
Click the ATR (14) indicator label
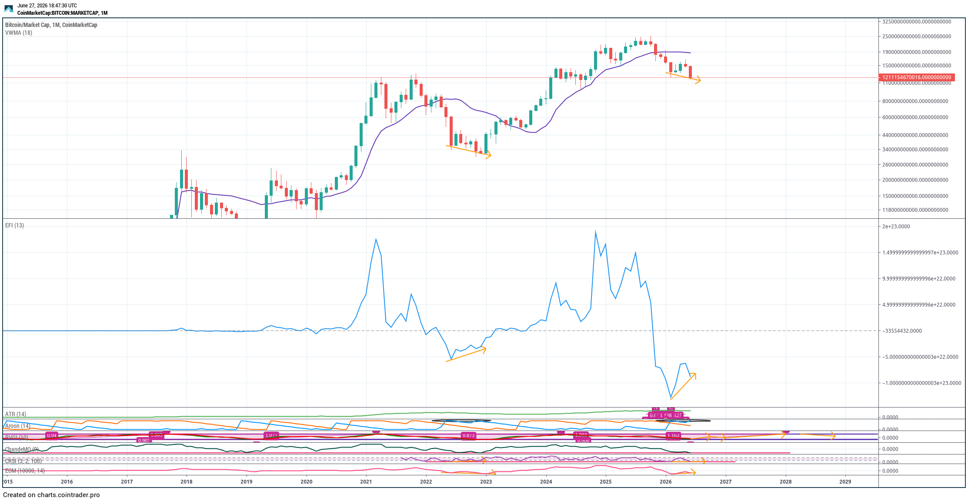point(15,414)
